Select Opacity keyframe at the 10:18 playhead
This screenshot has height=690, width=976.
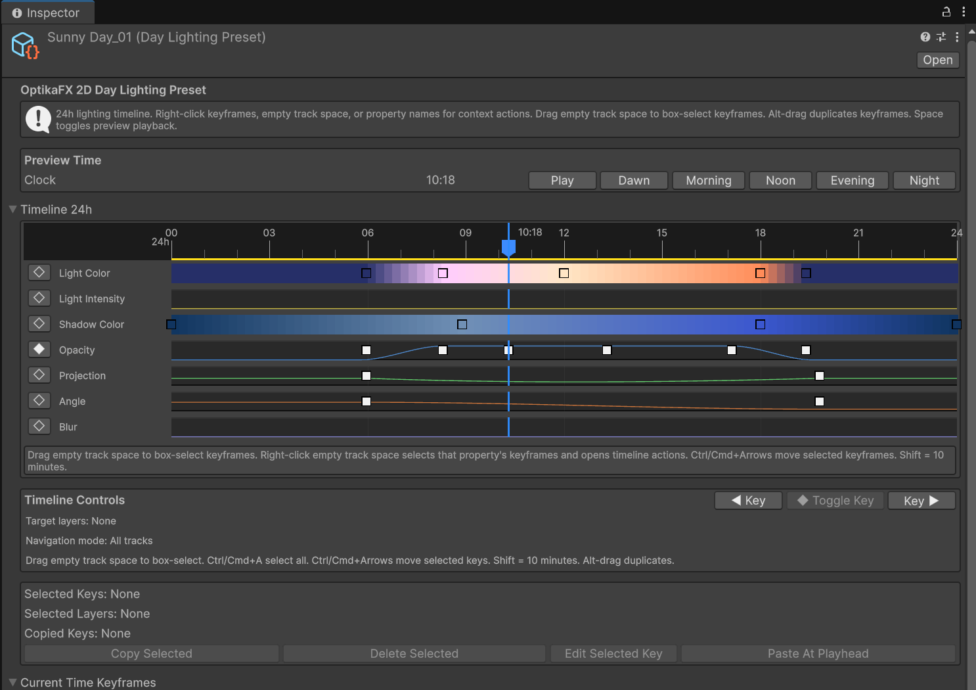point(508,350)
